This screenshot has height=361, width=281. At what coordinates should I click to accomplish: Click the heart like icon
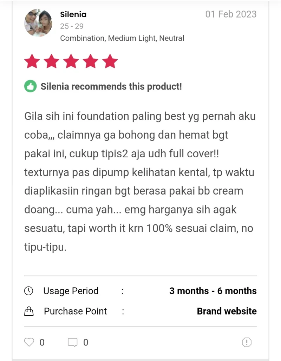pos(29,342)
